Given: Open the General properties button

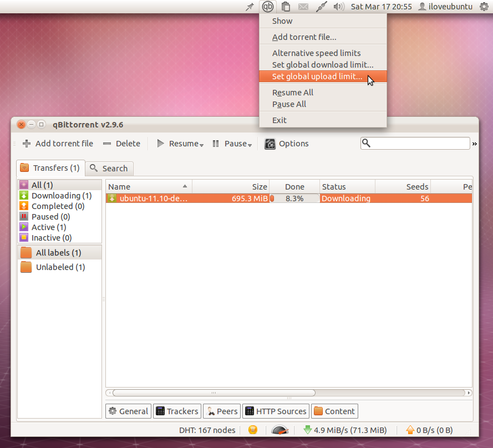Looking at the screenshot, I should point(128,411).
